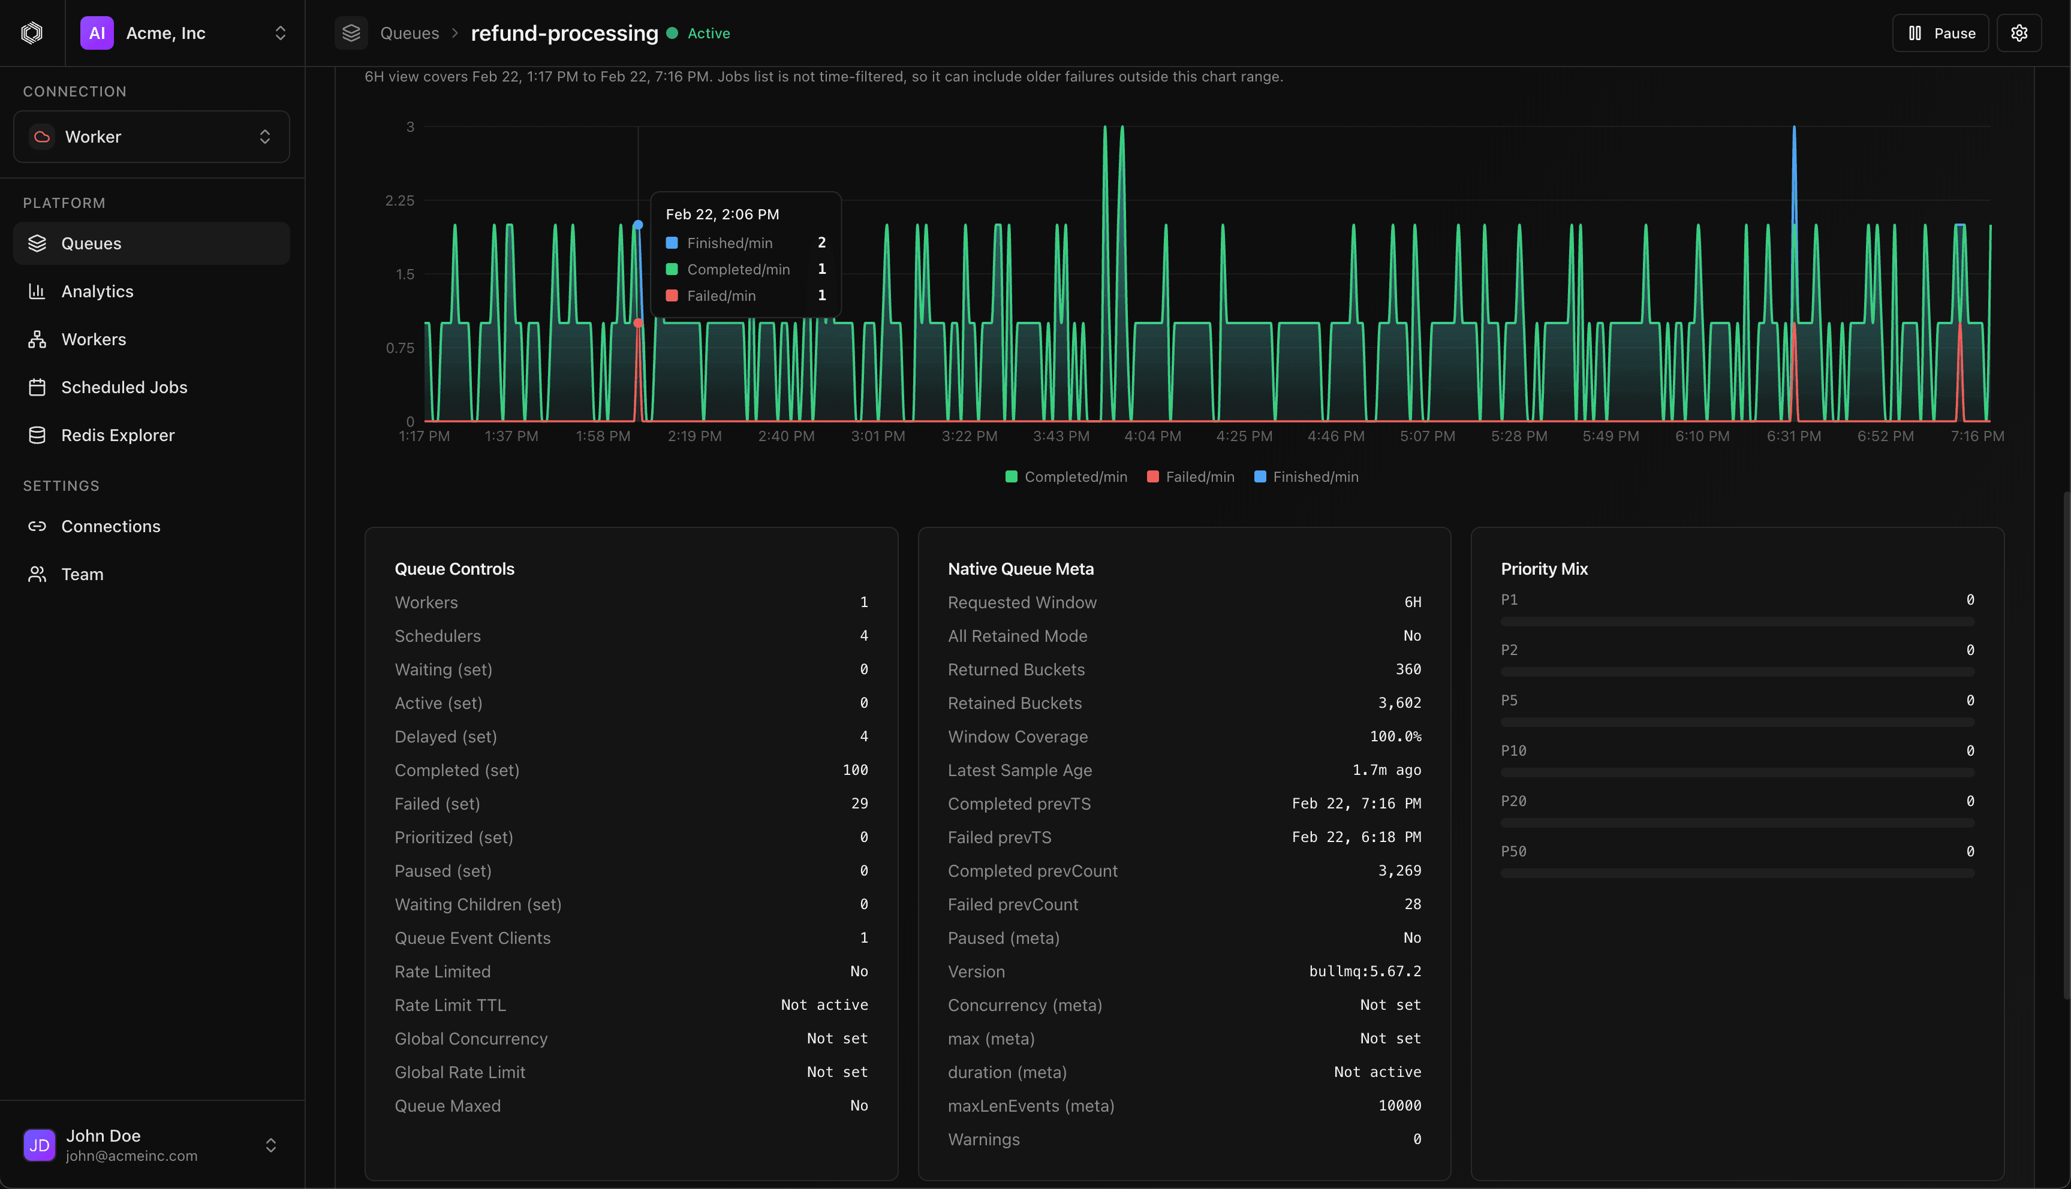This screenshot has height=1189, width=2071.
Task: Select Queues in the Platform menu
Action: 91,243
